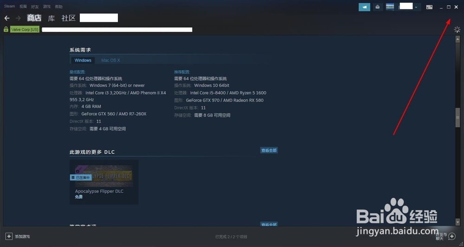The height and width of the screenshot is (247, 464).
Task: Open 好友与聊天 chat icon
Action: coord(452,236)
